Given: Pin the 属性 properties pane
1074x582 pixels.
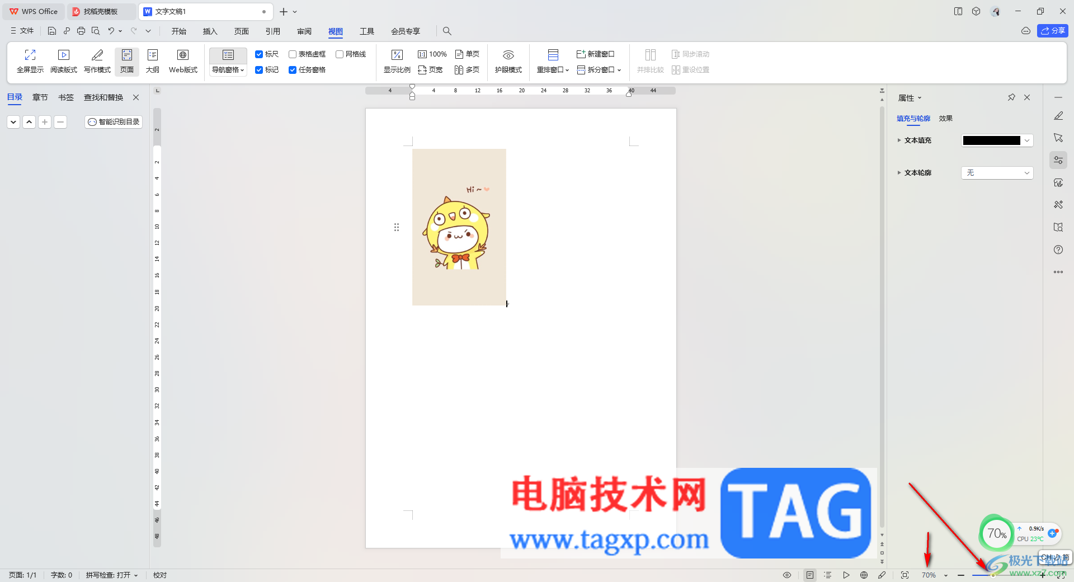Looking at the screenshot, I should (x=1011, y=97).
